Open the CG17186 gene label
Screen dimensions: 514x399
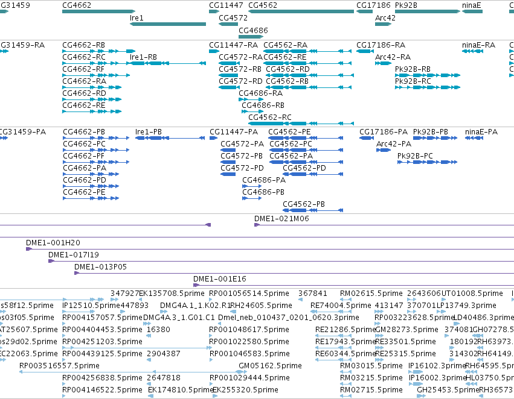(x=373, y=5)
